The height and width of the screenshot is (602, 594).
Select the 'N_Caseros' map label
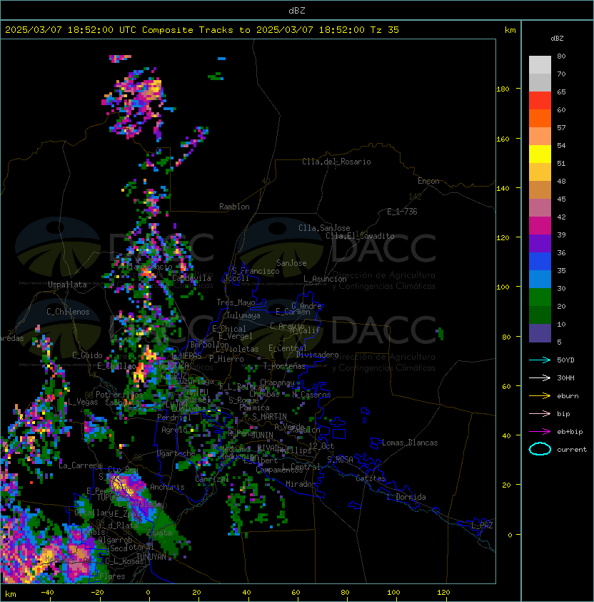click(311, 394)
